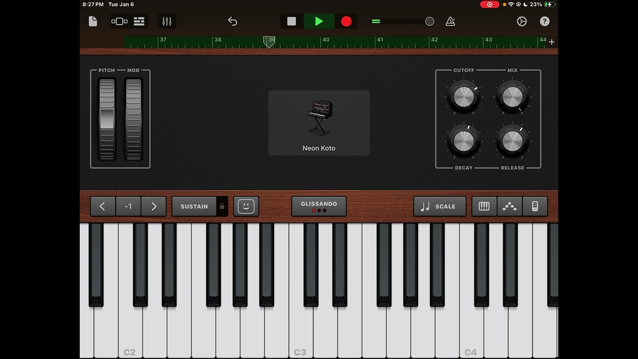The image size is (638, 359).
Task: Jump to bar 43 on ruler
Action: (x=488, y=40)
